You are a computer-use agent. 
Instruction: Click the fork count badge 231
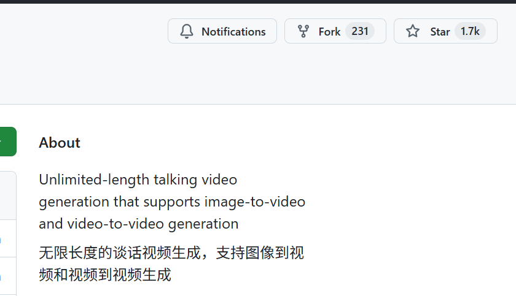coord(359,31)
